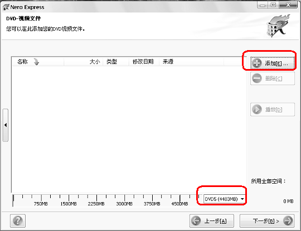Click the green plus Add icon
This screenshot has width=301, height=231.
[x=257, y=63]
